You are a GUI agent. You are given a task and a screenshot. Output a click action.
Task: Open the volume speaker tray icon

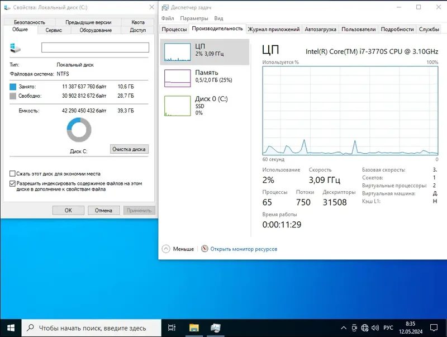[375, 328]
